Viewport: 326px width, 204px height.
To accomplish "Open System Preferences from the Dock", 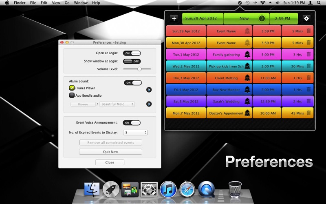I will tap(149, 189).
